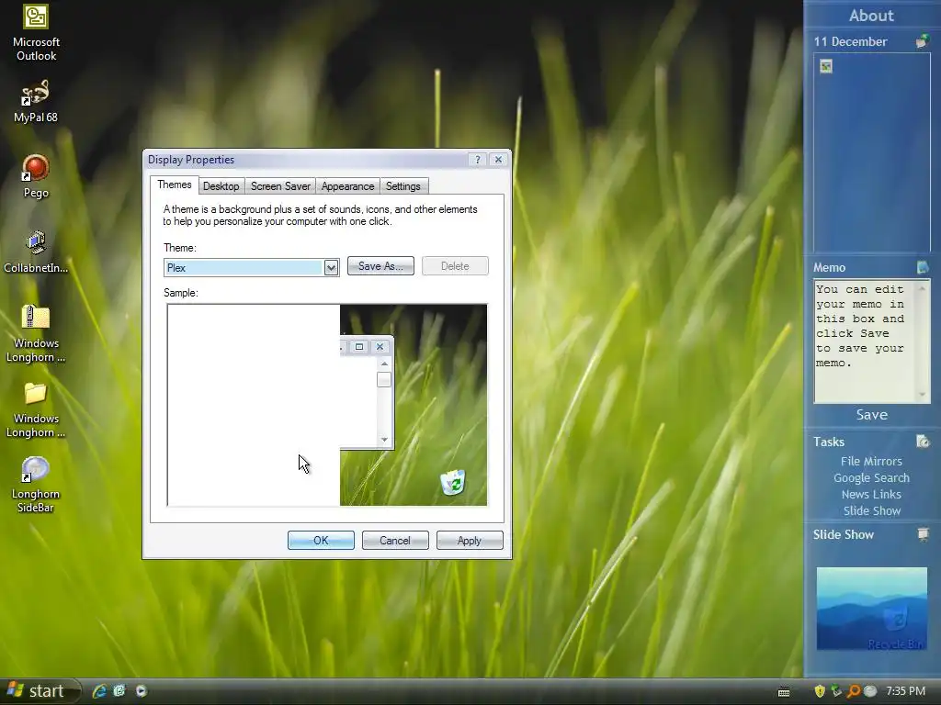Open the yellow security shield tray icon
Screen dimensions: 941x705
coord(820,691)
